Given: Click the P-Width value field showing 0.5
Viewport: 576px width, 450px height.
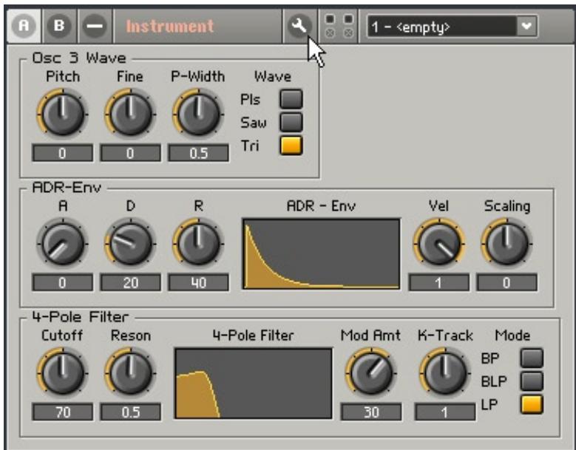Looking at the screenshot, I should coord(198,153).
